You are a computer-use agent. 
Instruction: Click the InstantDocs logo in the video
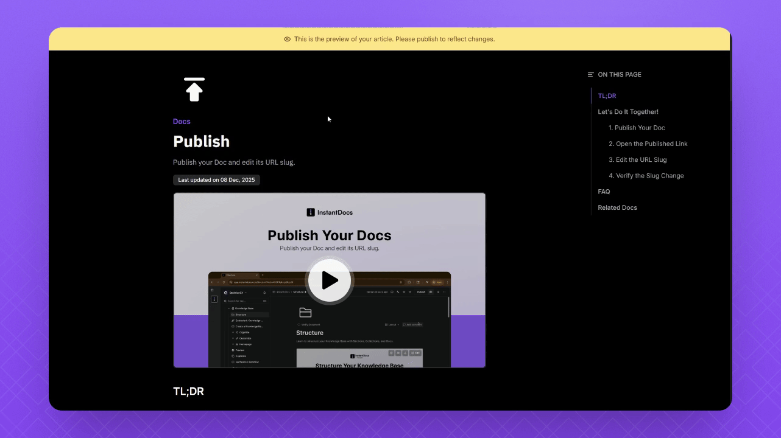330,212
